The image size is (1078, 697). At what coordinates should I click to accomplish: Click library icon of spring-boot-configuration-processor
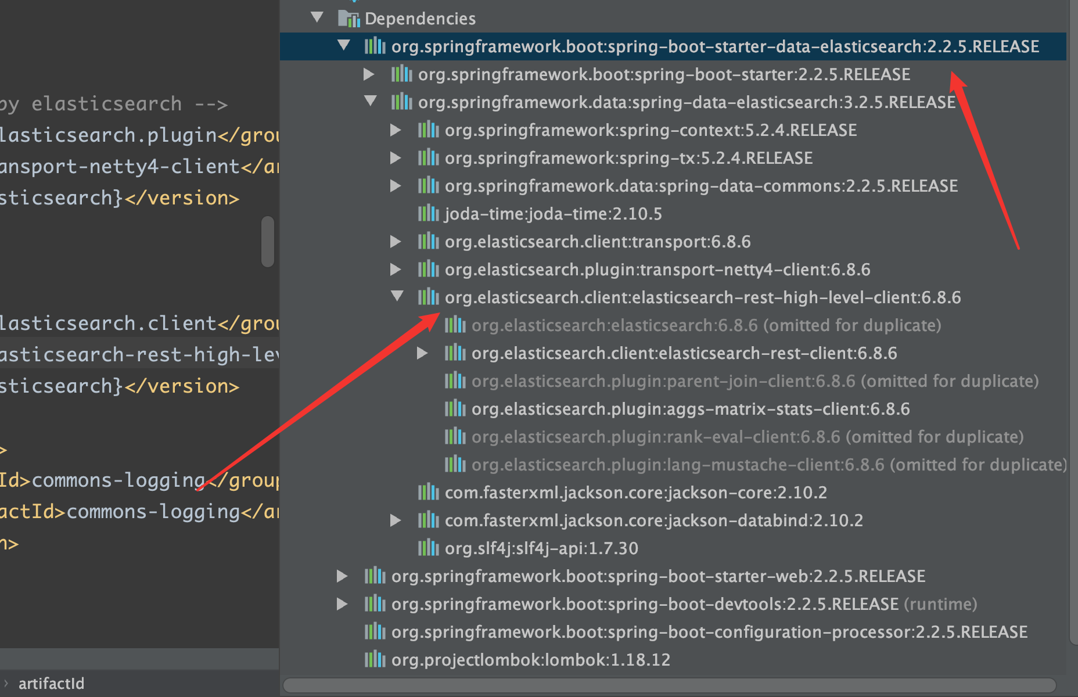[x=375, y=632]
